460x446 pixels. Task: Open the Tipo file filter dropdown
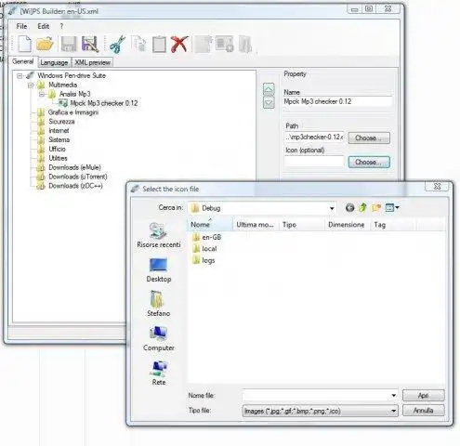(x=394, y=411)
